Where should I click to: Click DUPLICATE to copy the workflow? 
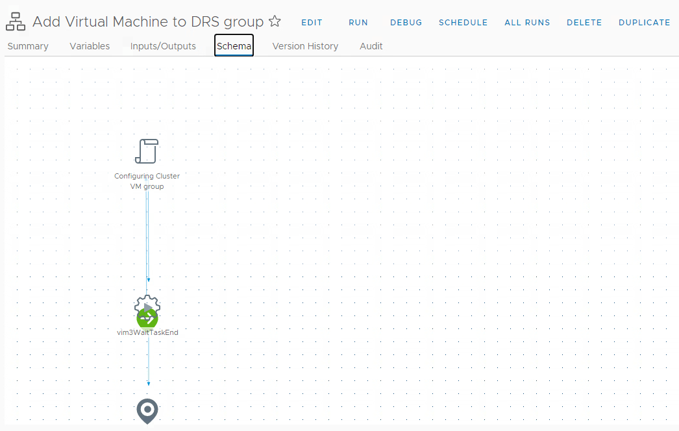tap(645, 23)
